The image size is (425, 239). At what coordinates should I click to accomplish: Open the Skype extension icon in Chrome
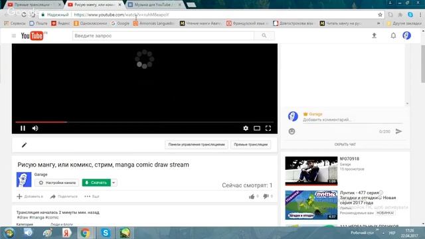(410, 15)
